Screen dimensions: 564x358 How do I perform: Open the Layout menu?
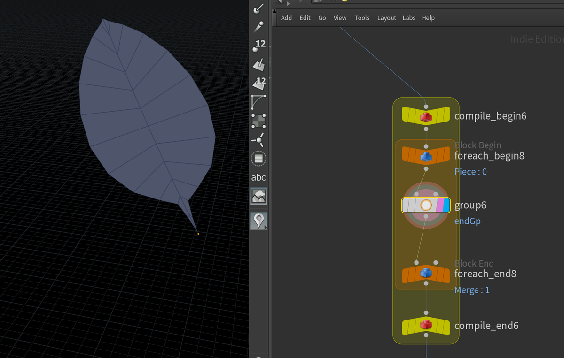pyautogui.click(x=387, y=18)
